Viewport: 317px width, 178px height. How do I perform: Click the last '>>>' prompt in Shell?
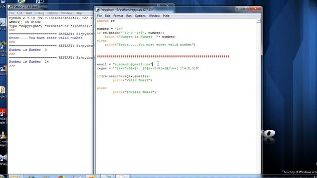click(x=12, y=66)
